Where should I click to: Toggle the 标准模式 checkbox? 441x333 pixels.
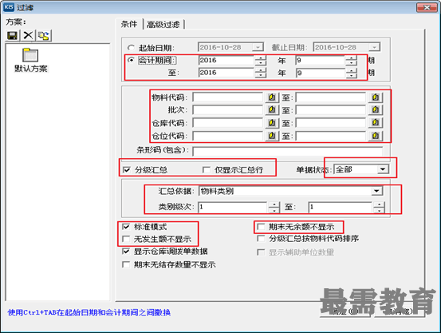(x=126, y=227)
